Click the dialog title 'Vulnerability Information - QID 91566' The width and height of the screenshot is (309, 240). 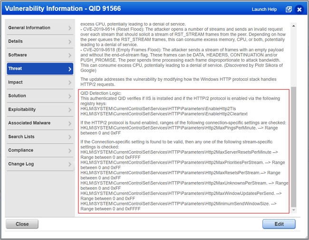(x=63, y=9)
